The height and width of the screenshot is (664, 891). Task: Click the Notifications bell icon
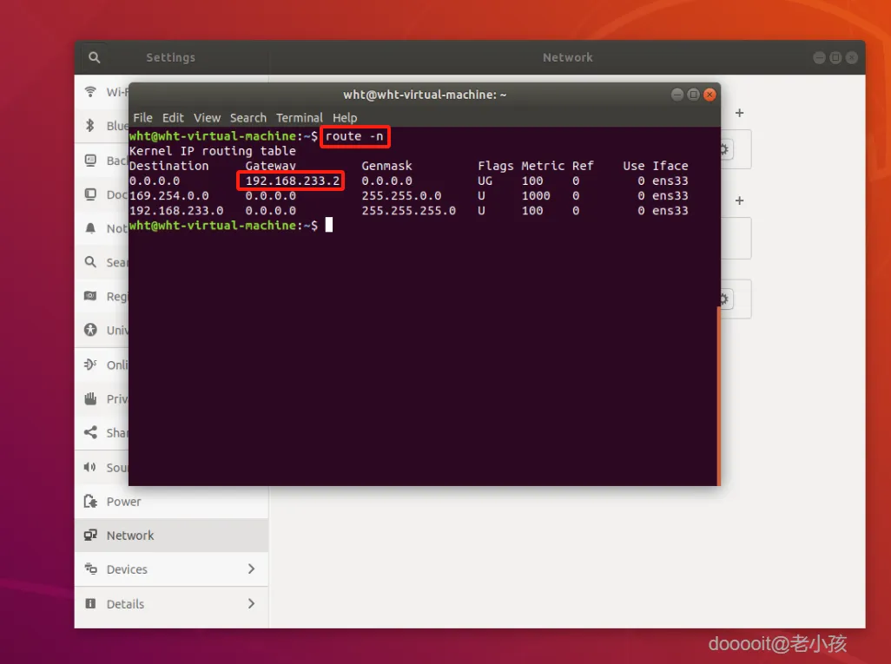(90, 228)
